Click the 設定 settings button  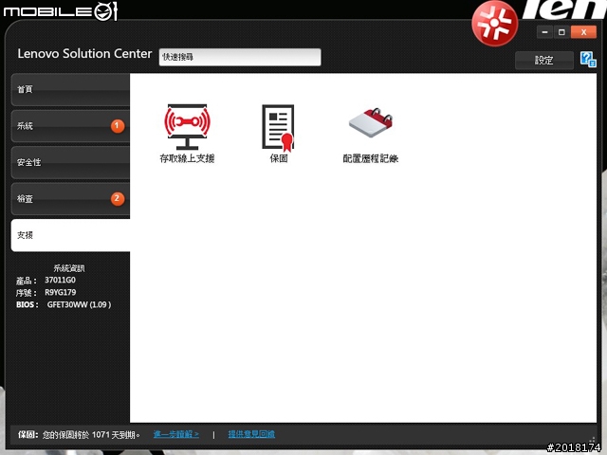pos(543,60)
